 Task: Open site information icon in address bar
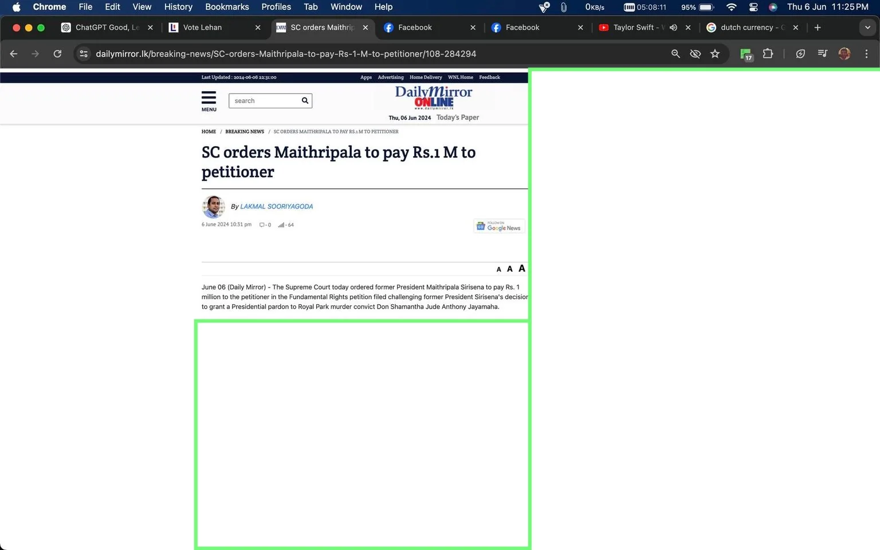84,54
